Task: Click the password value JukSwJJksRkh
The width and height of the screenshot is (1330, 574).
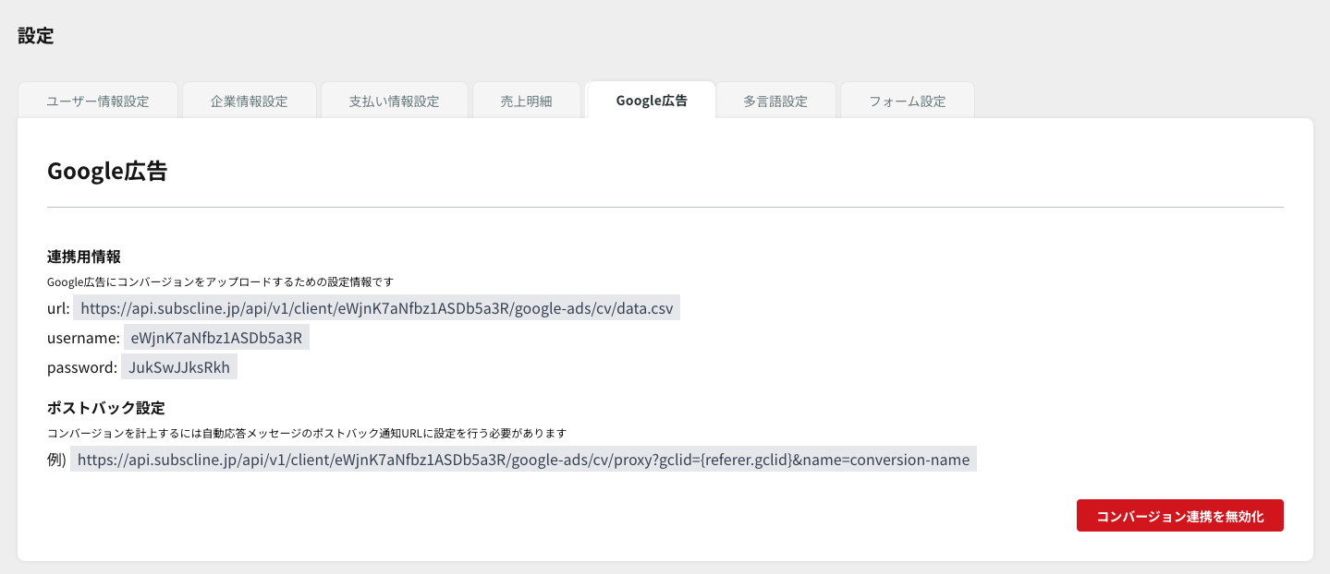Action: (x=179, y=367)
